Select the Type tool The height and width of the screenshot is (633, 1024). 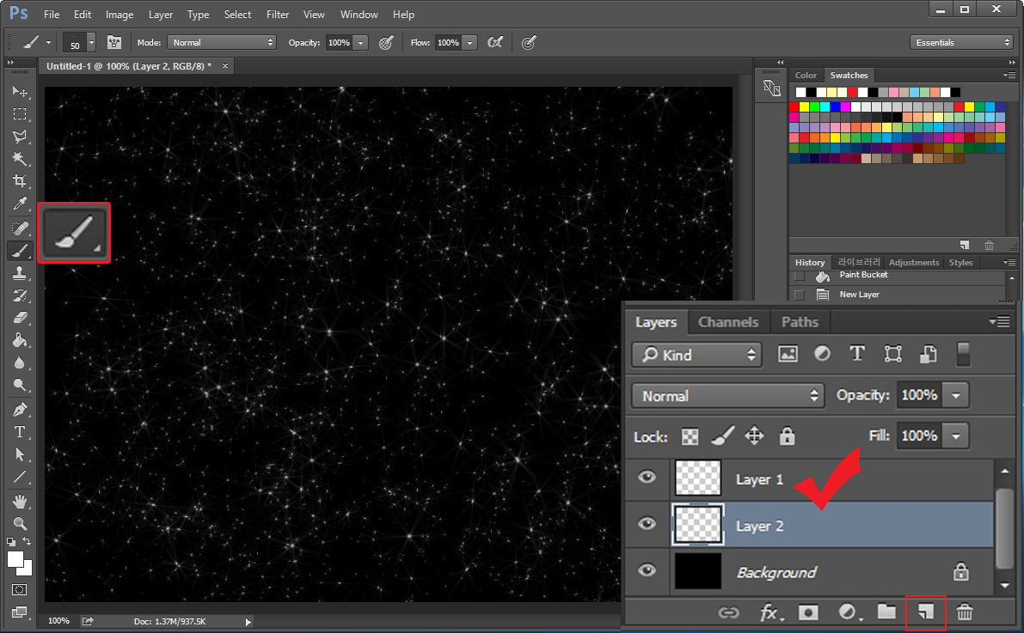point(20,432)
